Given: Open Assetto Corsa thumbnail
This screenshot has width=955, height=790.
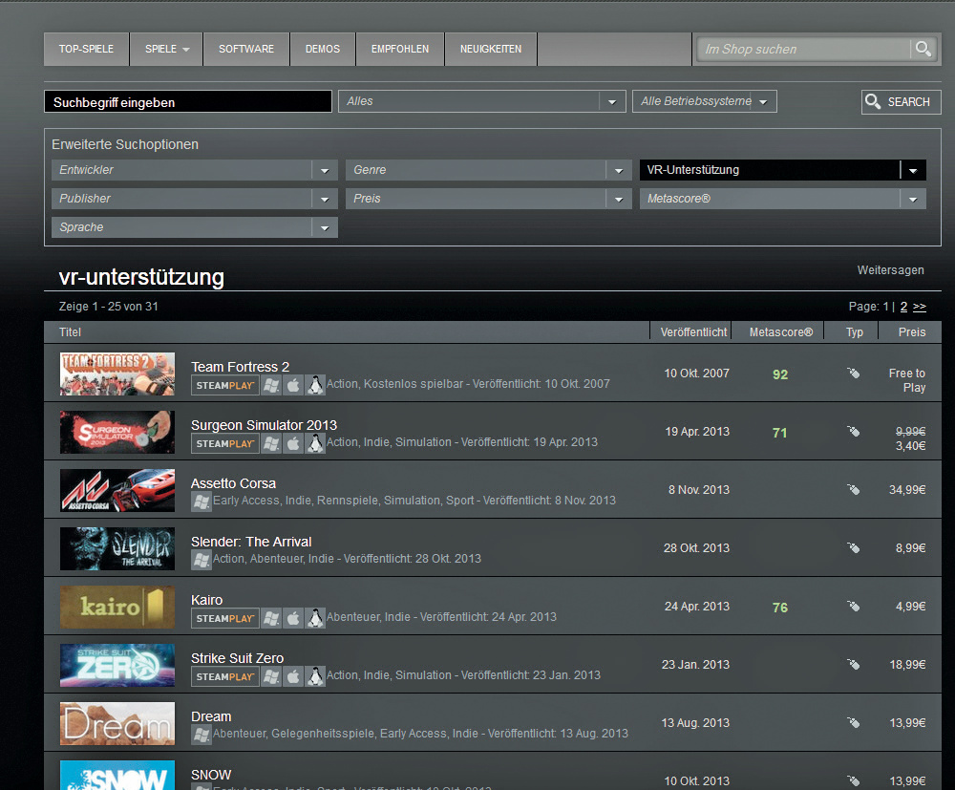Looking at the screenshot, I should (x=117, y=490).
